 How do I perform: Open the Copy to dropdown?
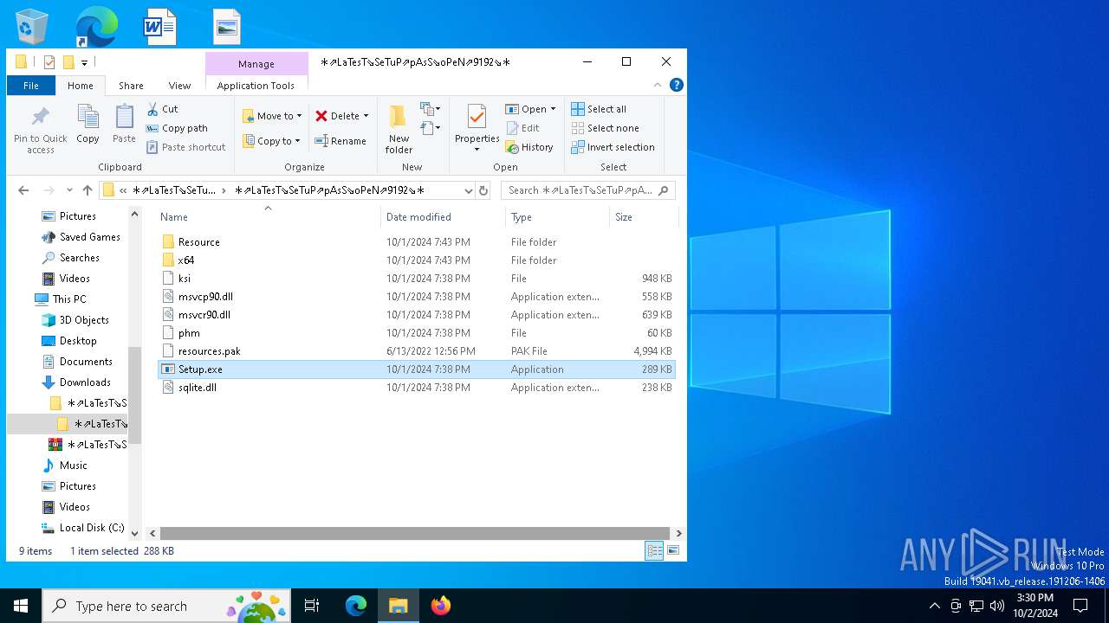point(272,141)
